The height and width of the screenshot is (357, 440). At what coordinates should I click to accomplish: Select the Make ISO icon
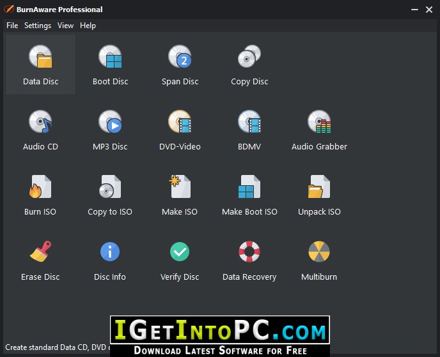click(180, 186)
